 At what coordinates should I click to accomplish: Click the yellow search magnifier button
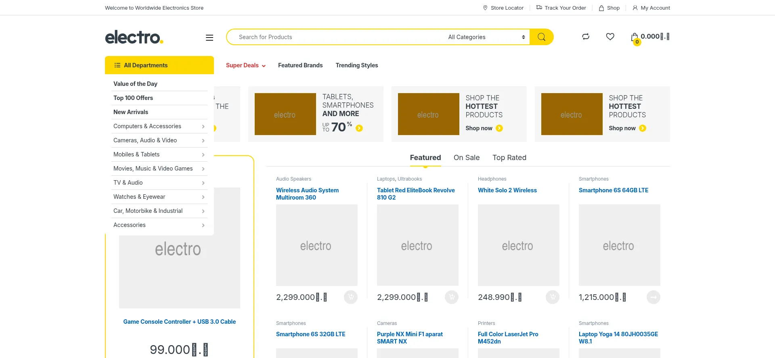pos(541,37)
